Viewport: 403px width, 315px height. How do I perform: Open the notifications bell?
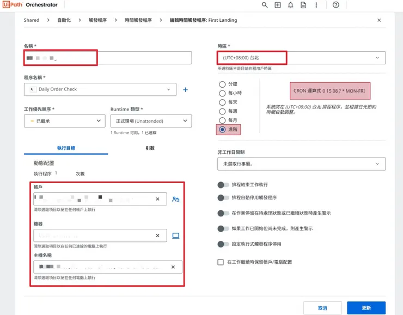click(x=290, y=5)
